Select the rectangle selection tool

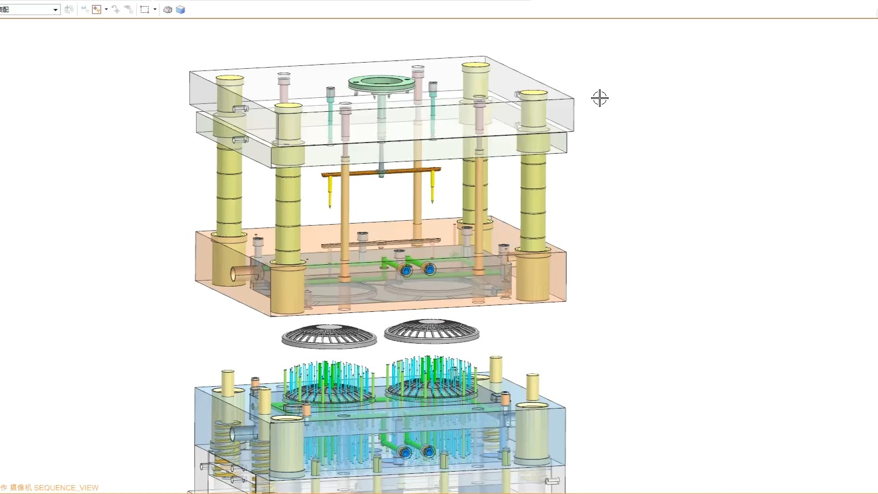(145, 9)
